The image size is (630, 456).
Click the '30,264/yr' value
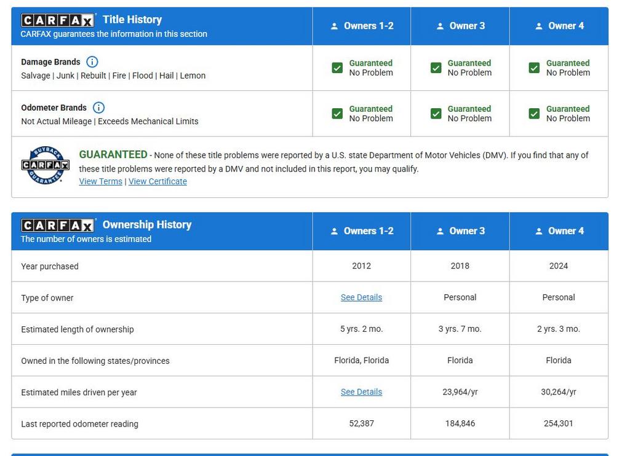click(559, 392)
